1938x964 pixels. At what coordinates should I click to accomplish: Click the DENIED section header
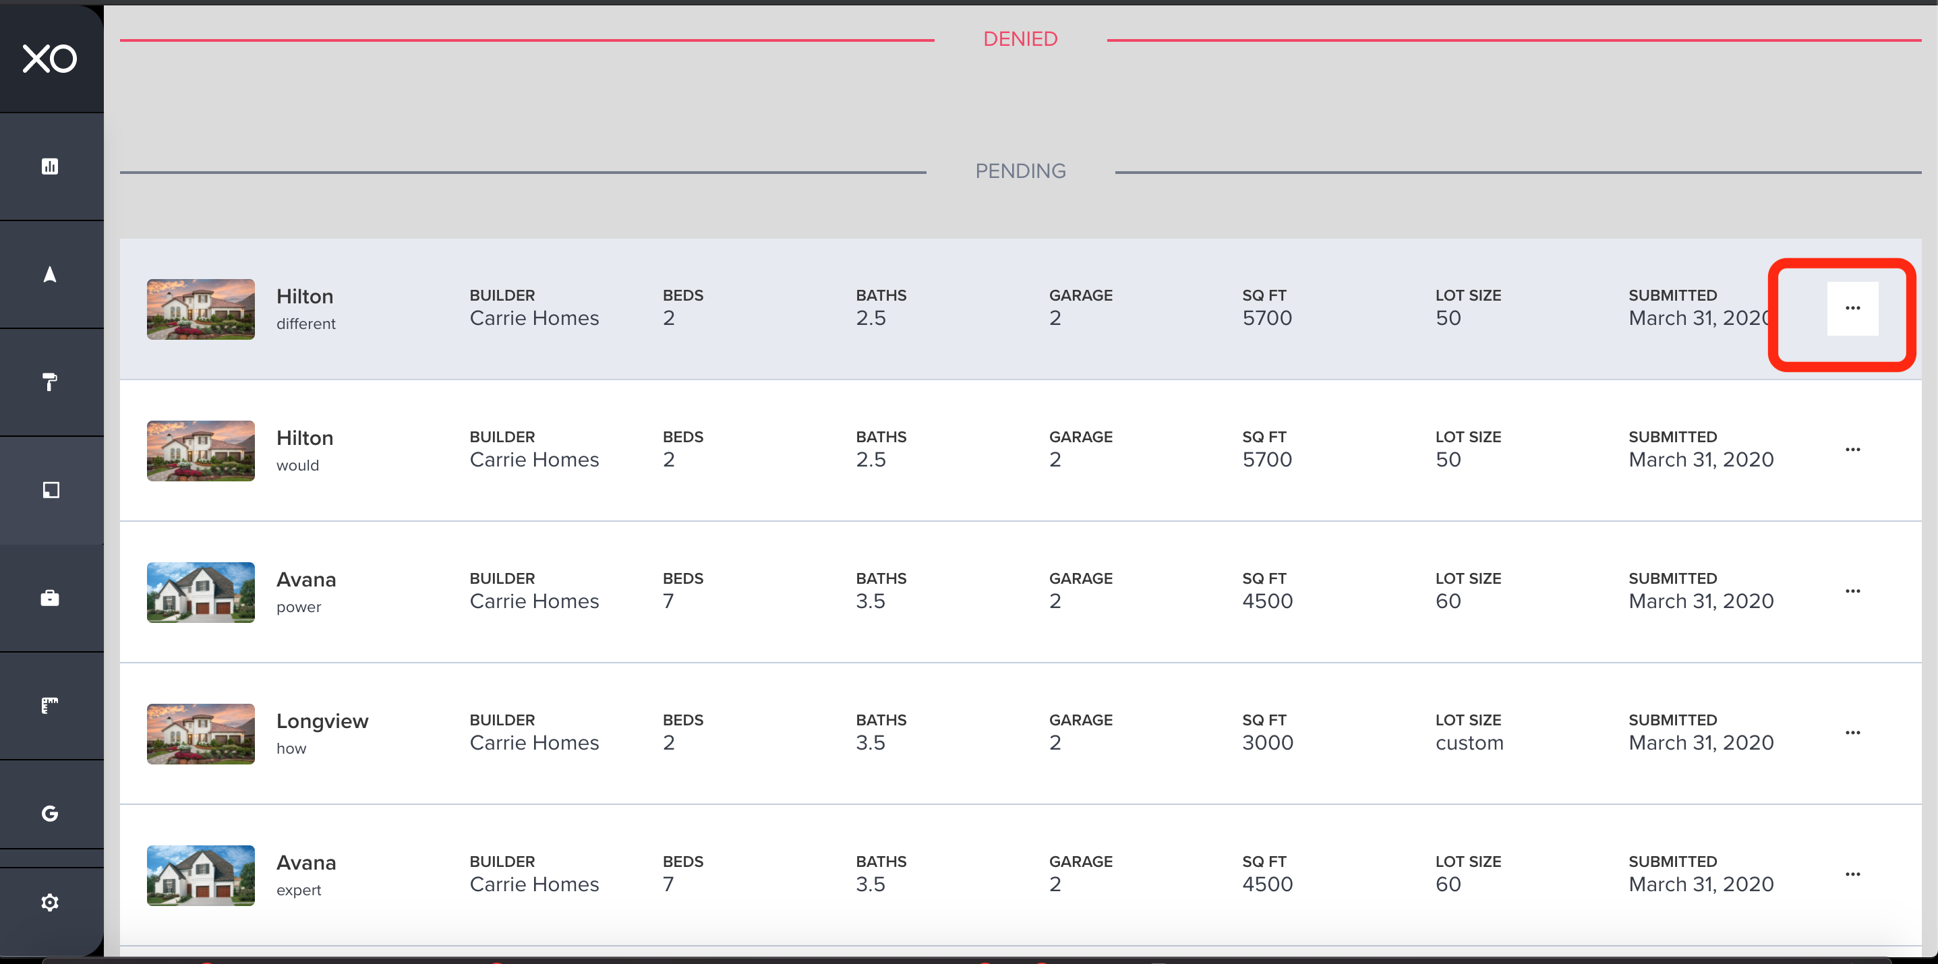pyautogui.click(x=1020, y=39)
